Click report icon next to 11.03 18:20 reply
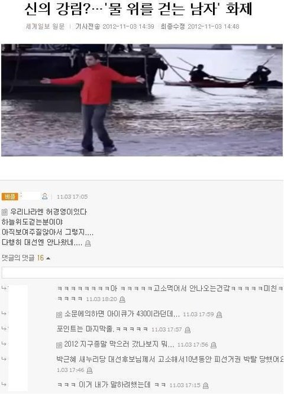The height and width of the screenshot is (395, 284). click(122, 299)
